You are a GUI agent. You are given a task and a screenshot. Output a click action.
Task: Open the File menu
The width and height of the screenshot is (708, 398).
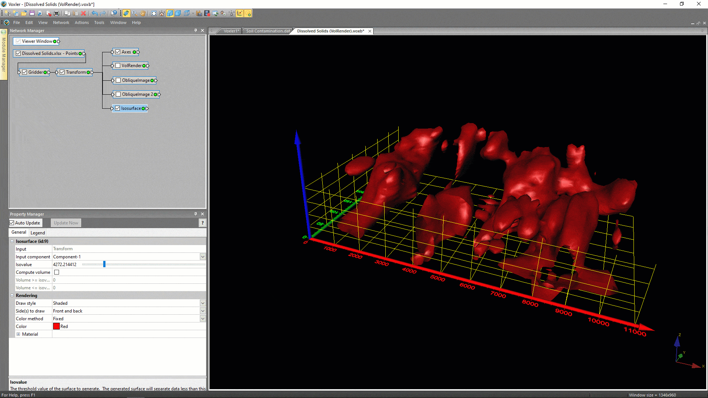17,22
